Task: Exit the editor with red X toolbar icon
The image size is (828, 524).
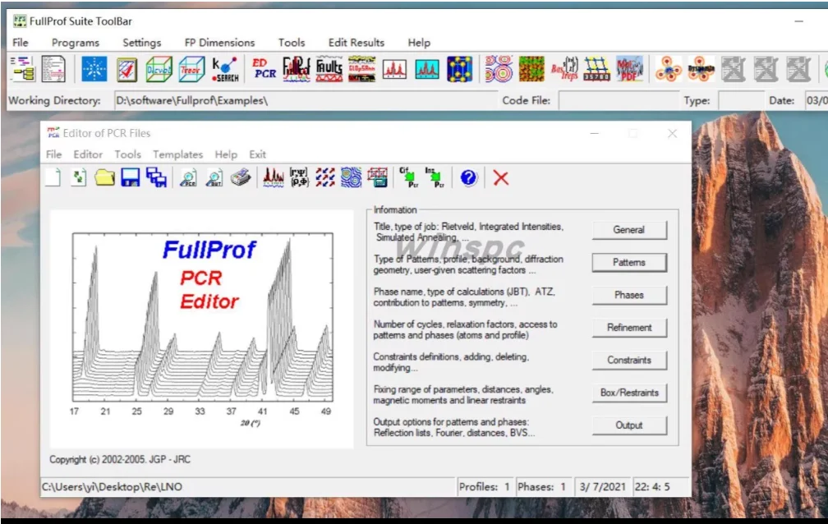Action: click(x=500, y=177)
